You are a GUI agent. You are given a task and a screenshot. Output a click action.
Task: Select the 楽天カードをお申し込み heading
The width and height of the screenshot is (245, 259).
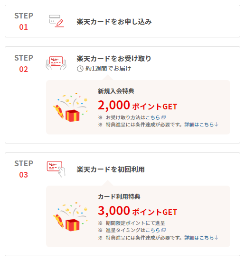coord(114,22)
